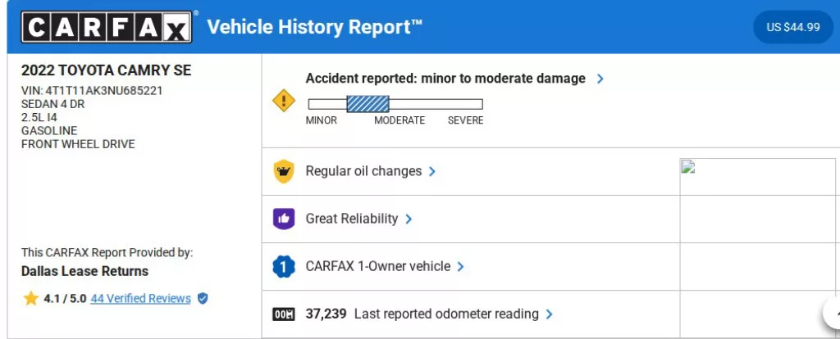Expand the last reported odometer reading chevron
This screenshot has width=840, height=339.
[x=550, y=314]
